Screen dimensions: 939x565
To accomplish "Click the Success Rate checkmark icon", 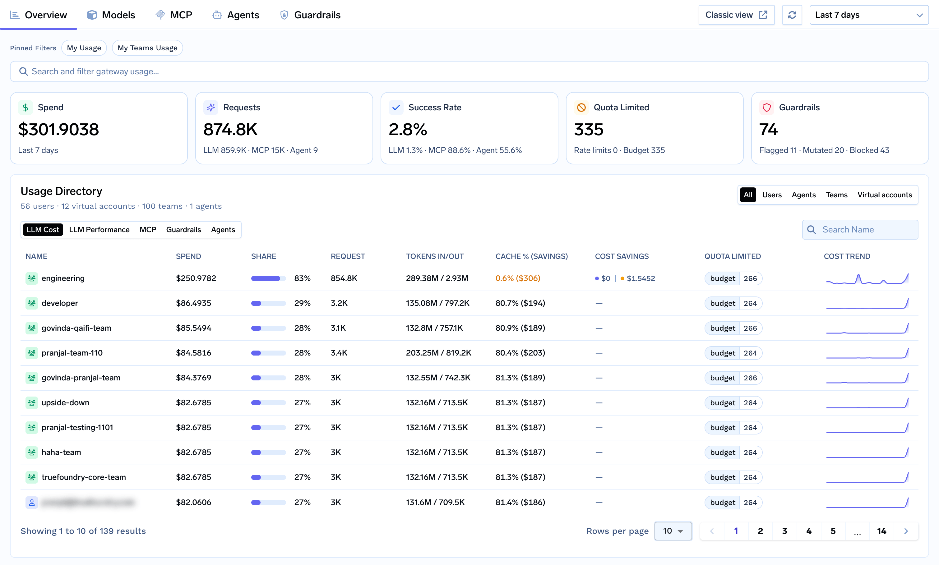I will [396, 107].
